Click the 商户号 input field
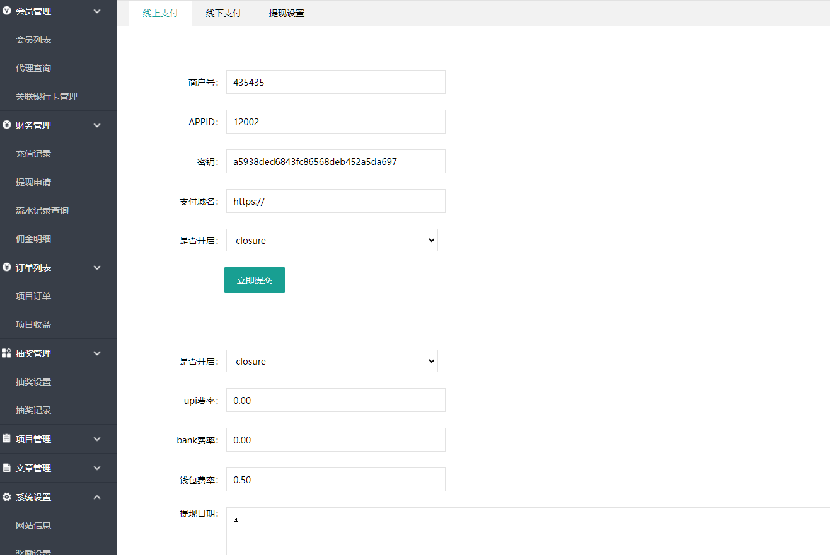Viewport: 830px width, 555px height. [x=335, y=82]
